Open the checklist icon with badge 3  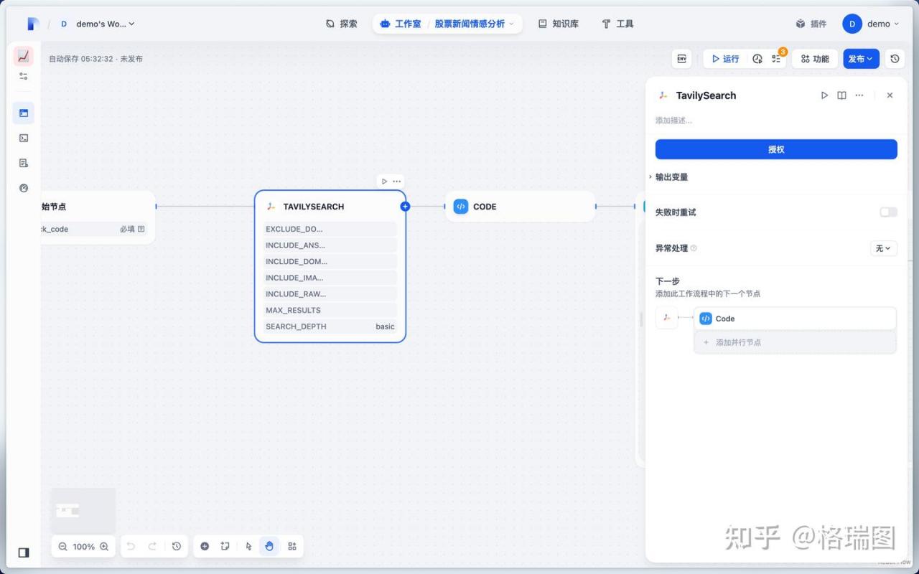tap(776, 59)
